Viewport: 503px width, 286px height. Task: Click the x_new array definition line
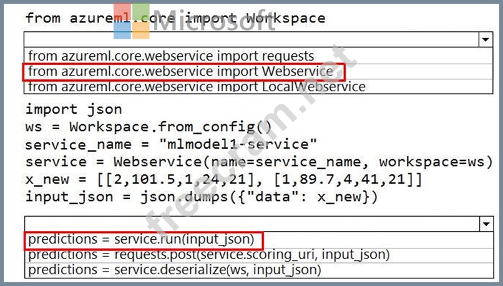[x=223, y=179]
